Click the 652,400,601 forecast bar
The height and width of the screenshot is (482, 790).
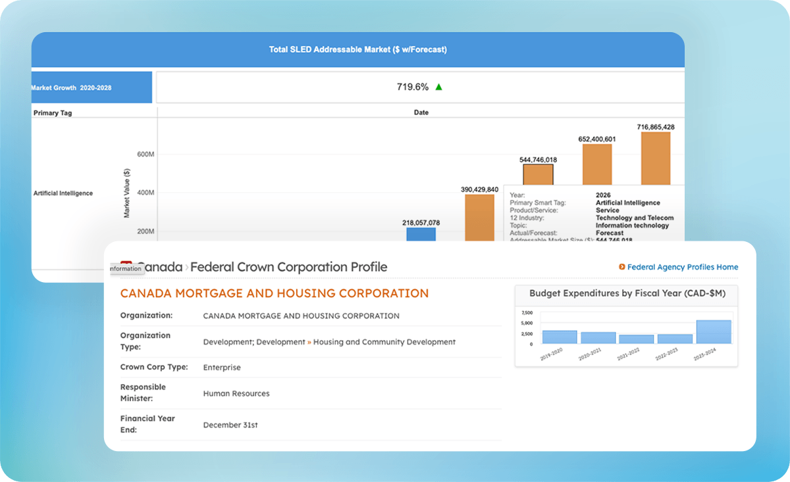click(x=597, y=164)
